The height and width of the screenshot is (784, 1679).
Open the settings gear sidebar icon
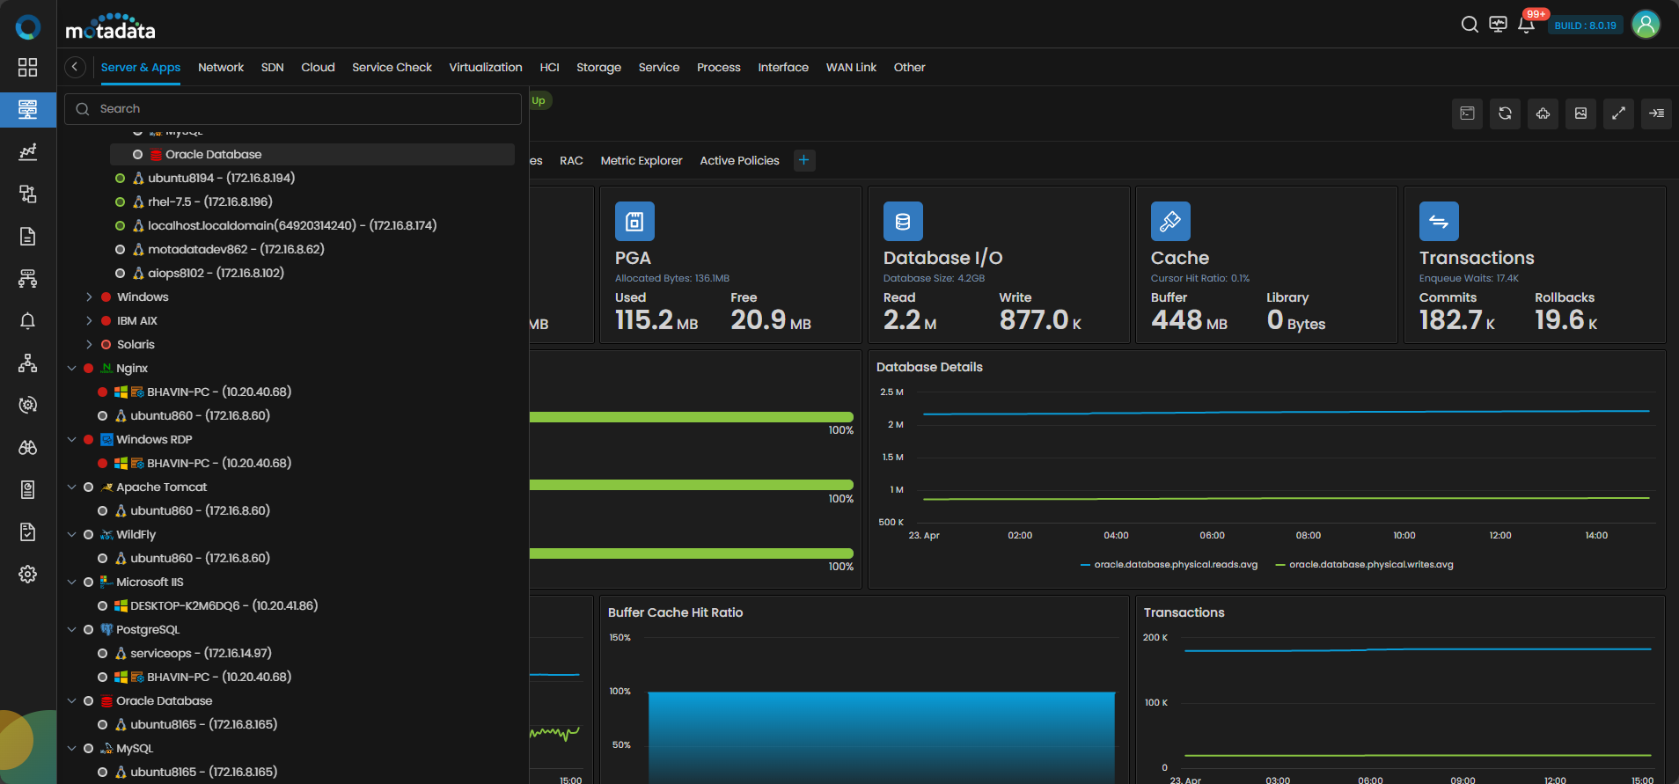(27, 574)
